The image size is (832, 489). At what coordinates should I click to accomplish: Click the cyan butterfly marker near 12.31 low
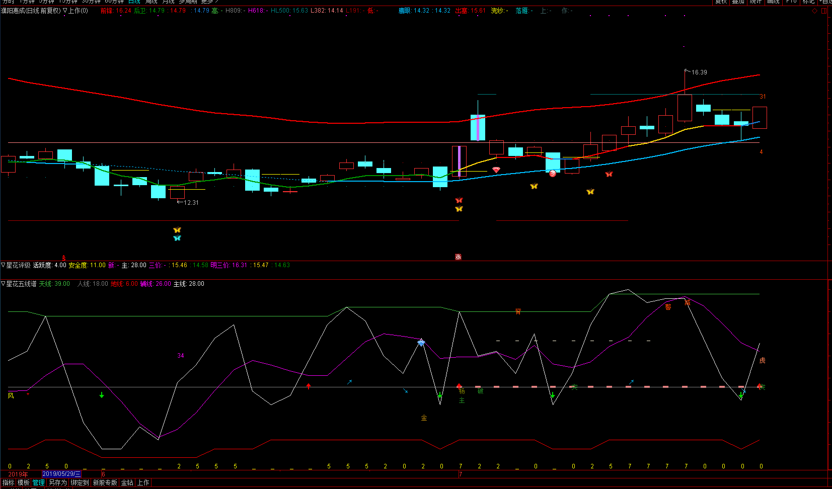(177, 238)
